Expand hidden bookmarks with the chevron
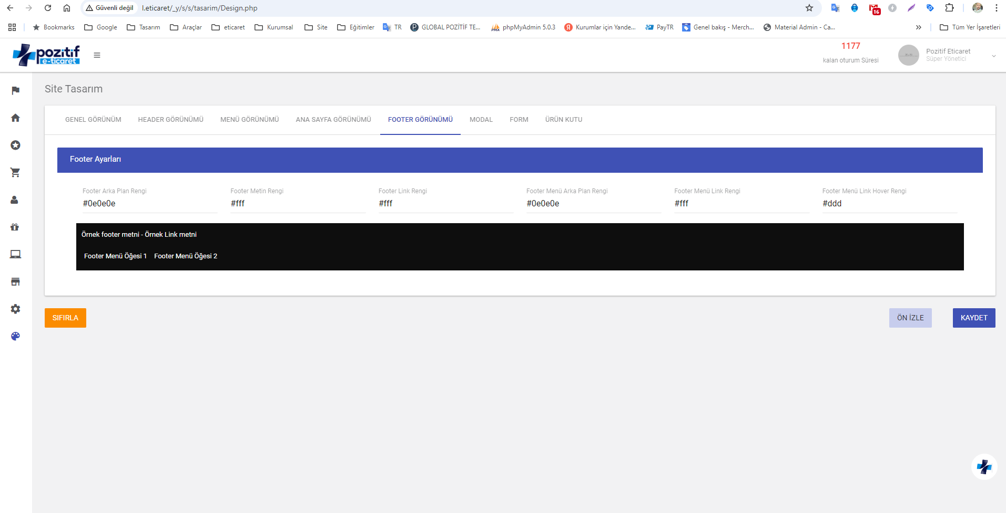The width and height of the screenshot is (1006, 513). tap(918, 27)
